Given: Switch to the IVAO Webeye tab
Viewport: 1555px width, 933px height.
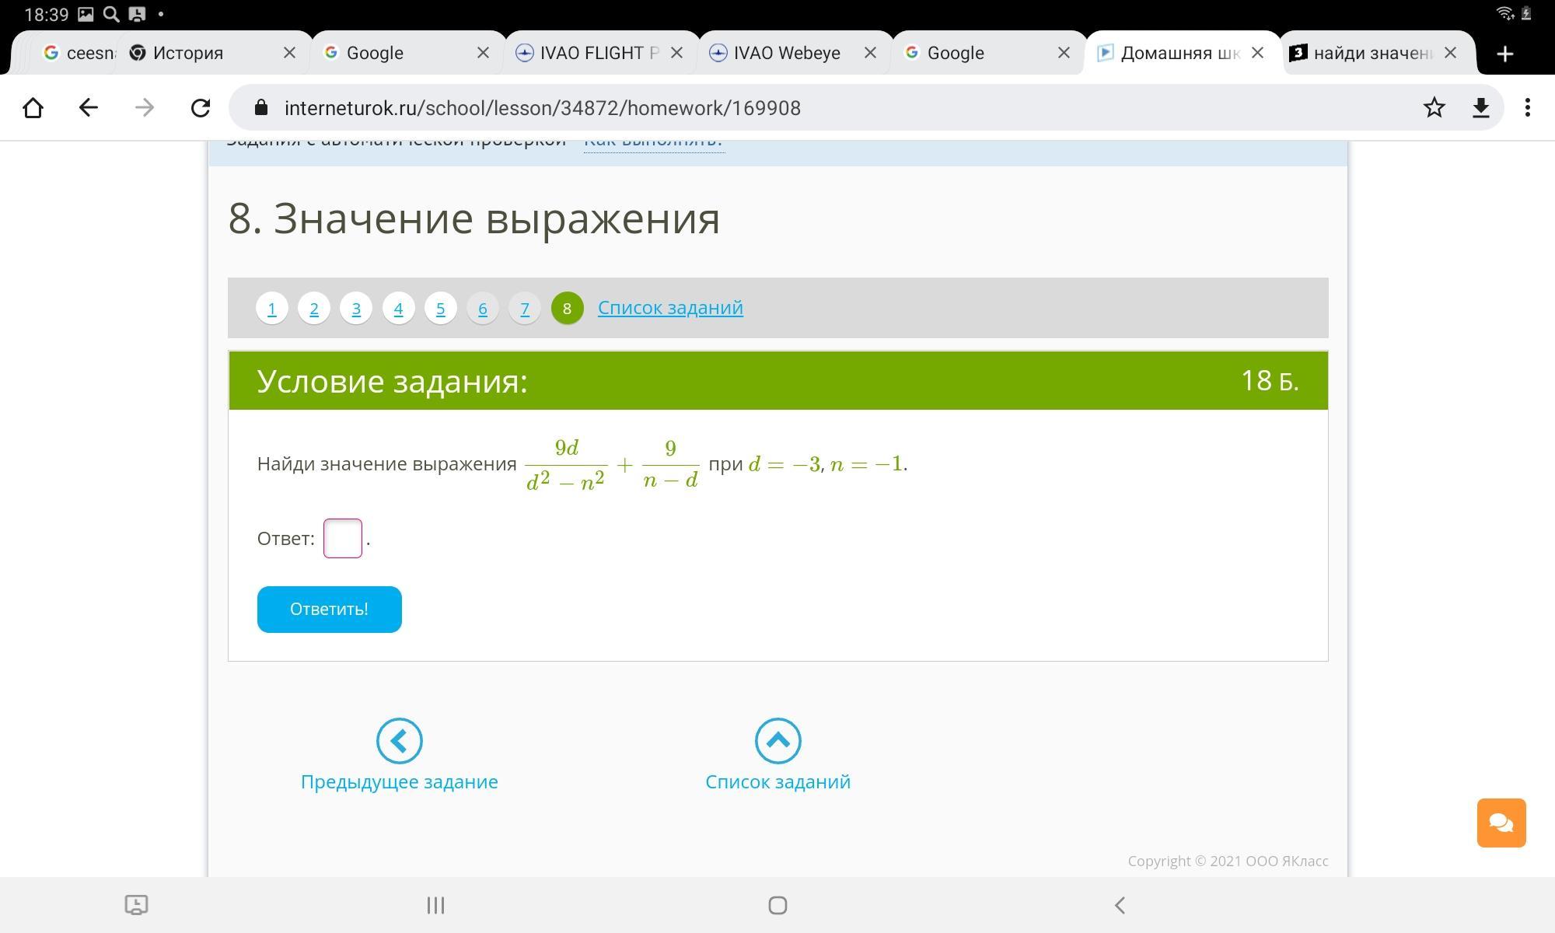Looking at the screenshot, I should (x=785, y=54).
